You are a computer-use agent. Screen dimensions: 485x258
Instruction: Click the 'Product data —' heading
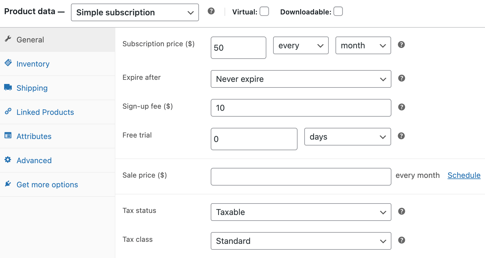[x=34, y=11]
